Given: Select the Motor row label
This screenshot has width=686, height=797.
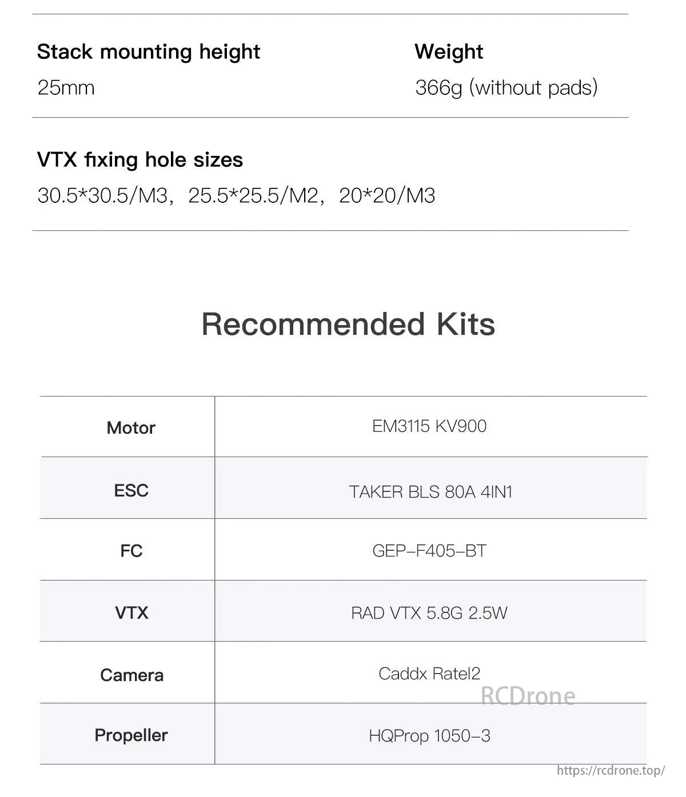Looking at the screenshot, I should pyautogui.click(x=131, y=428).
